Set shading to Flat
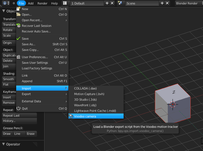The image size is (203, 151). [x=9, y=84]
